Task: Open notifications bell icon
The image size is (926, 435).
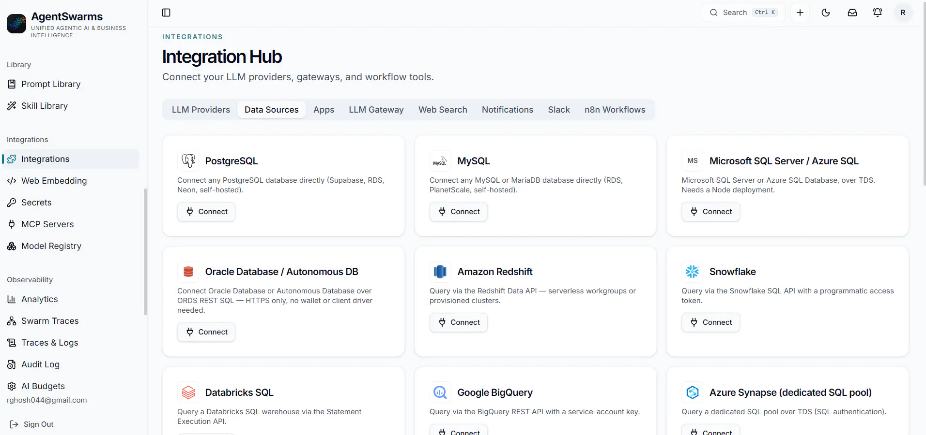Action: (878, 13)
